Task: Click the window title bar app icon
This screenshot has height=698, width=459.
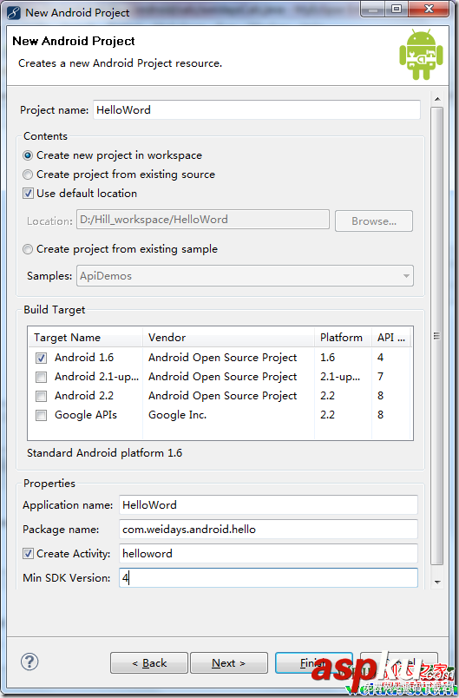Action: pos(13,12)
